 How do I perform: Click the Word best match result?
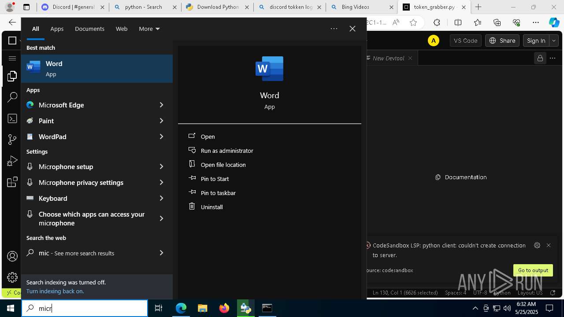click(97, 69)
